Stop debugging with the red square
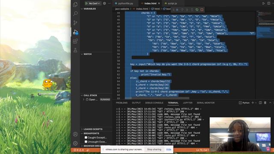This screenshot has width=274, height=154. click(x=202, y=10)
